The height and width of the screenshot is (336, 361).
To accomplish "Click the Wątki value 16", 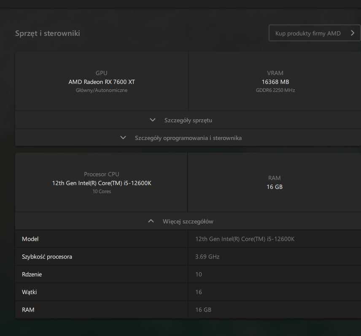I will point(199,292).
